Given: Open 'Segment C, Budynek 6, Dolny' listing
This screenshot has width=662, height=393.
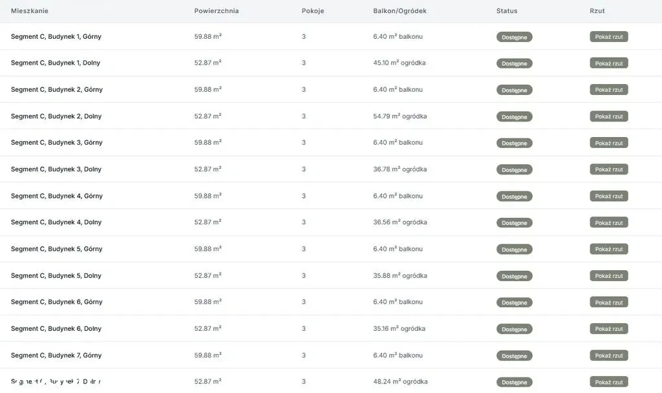Looking at the screenshot, I should click(x=56, y=328).
